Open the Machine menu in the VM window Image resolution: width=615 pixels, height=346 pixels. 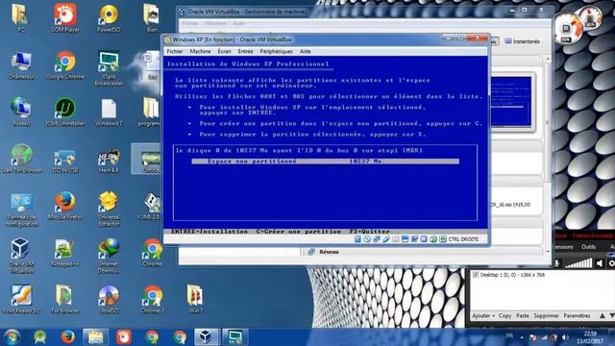(200, 51)
